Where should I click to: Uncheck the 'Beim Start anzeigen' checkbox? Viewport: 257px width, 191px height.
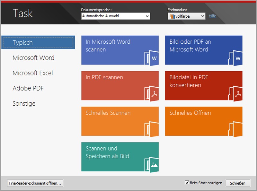click(x=187, y=183)
